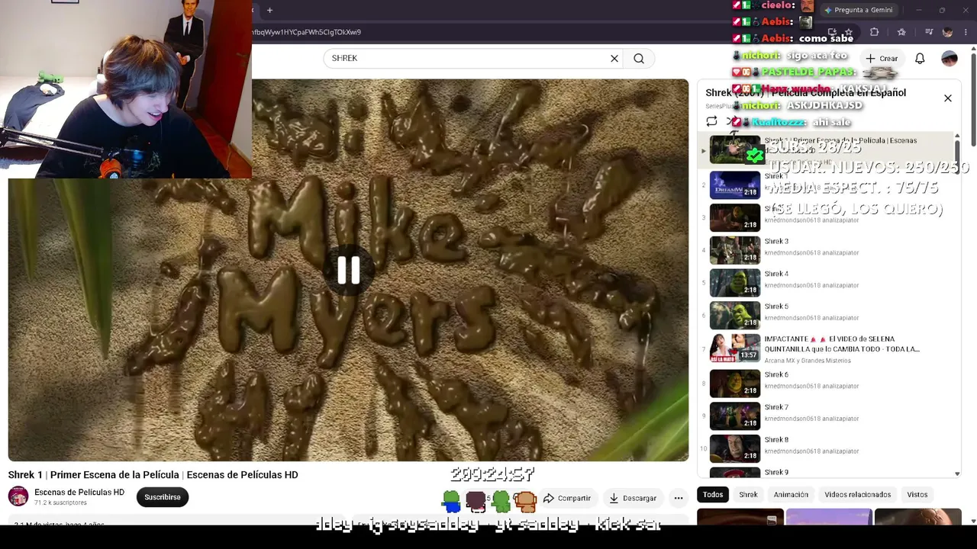Click the playlist panel scrollbar down arrow
This screenshot has width=977, height=549.
(957, 474)
